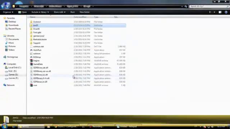The height and width of the screenshot is (129, 230).
Task: Open the Games (E:) drive
Action: coord(13,75)
